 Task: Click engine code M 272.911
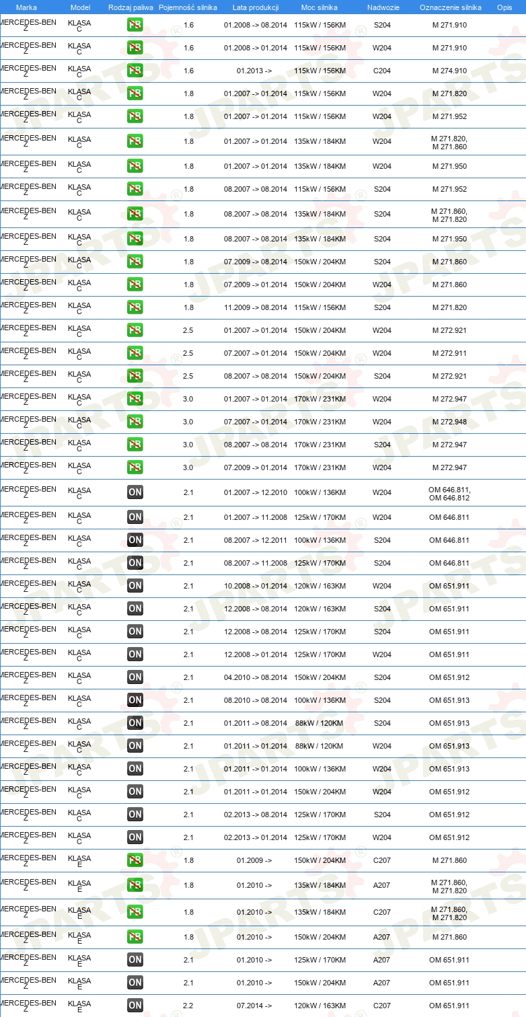pyautogui.click(x=449, y=353)
